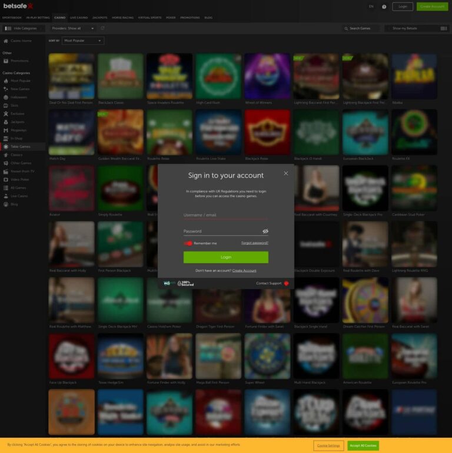452x453 pixels.
Task: Open the Virtual Sports tab
Action: point(149,18)
